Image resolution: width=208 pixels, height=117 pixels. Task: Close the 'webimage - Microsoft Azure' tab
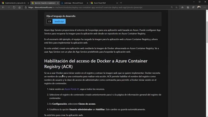[x=87, y=3]
